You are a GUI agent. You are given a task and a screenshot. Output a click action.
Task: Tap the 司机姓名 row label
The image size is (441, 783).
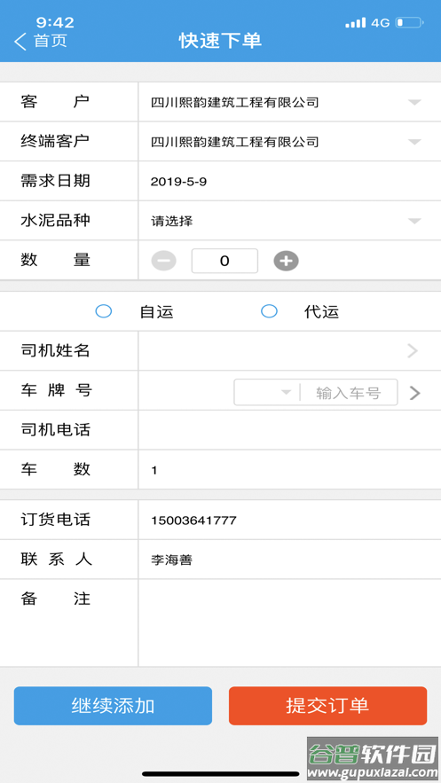click(55, 350)
